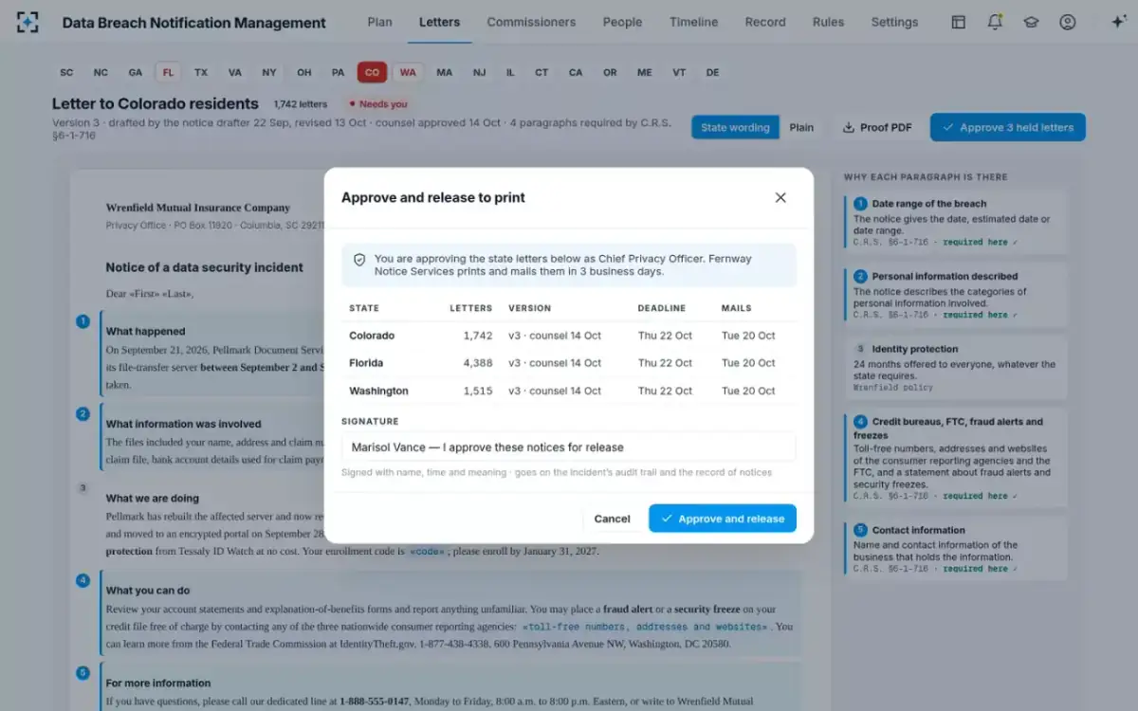The height and width of the screenshot is (711, 1138).
Task: Select the CA state chip
Action: tap(576, 72)
